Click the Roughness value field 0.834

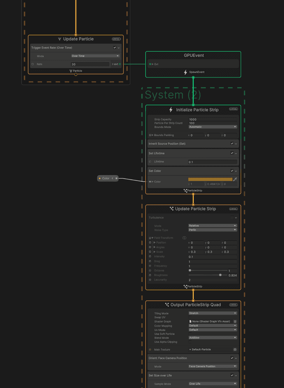(233, 276)
